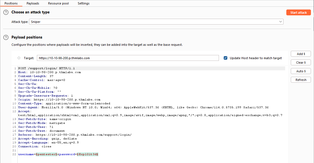
Task: Toggle Update Host header to match target checkbox
Action: (x=225, y=58)
